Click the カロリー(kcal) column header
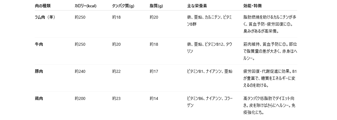The width and height of the screenshot is (337, 120). [x=85, y=6]
